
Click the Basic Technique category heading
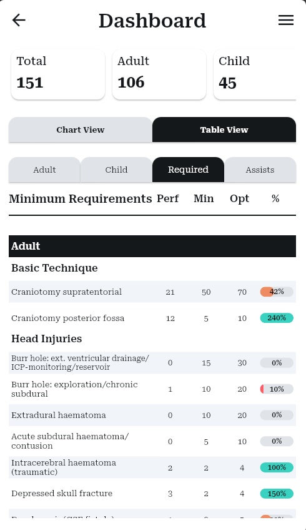pyautogui.click(x=55, y=268)
